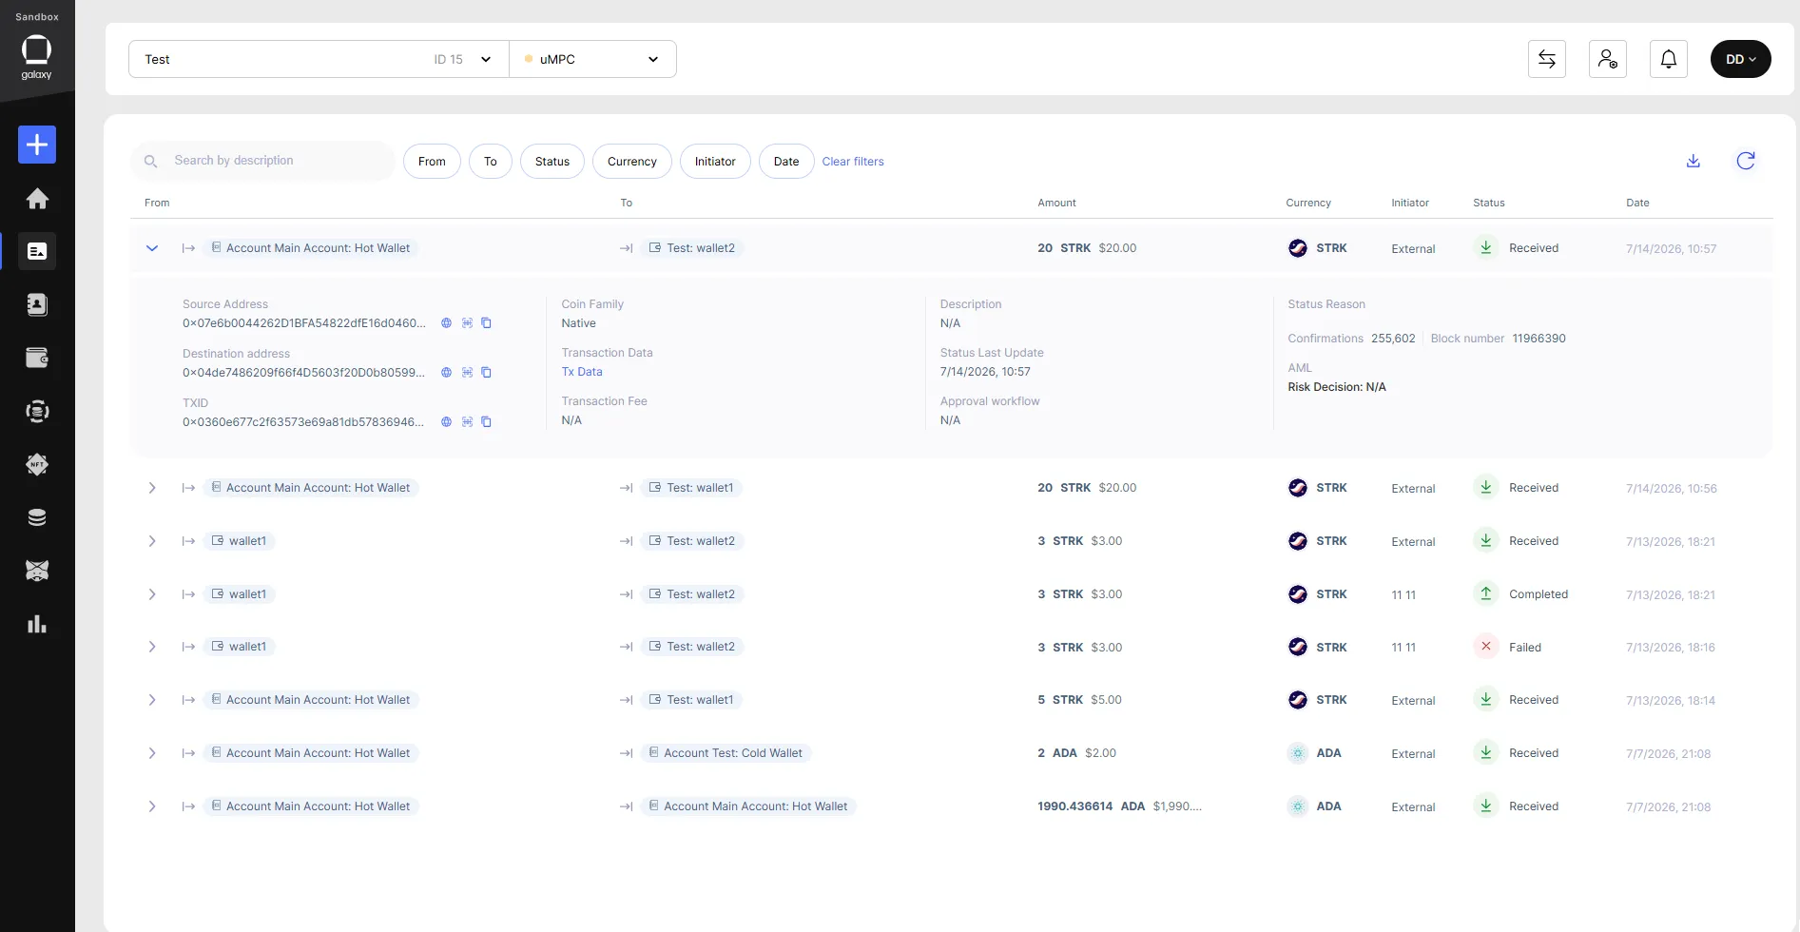Click the blue plus create button in sidebar

37,145
